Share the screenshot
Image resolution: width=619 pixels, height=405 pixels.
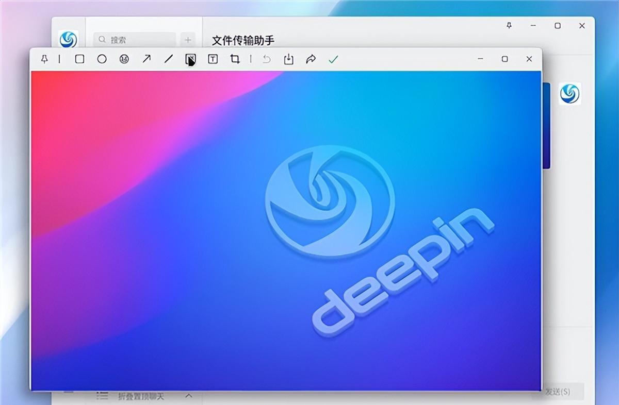[x=310, y=59]
